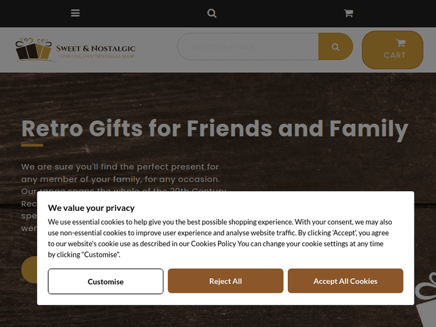Click the "Your One Stop Nostalgia Shop" tagline
The image size is (436, 327).
pyautogui.click(x=96, y=56)
